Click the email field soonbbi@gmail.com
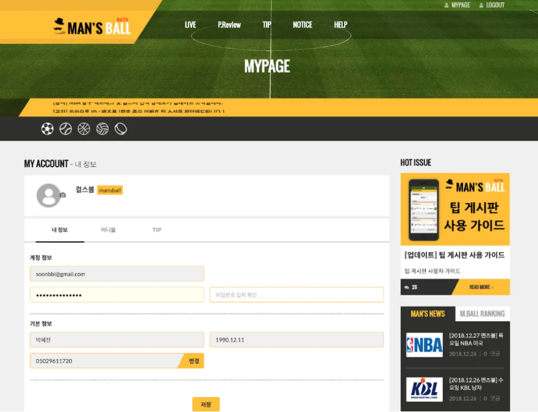 point(117,274)
